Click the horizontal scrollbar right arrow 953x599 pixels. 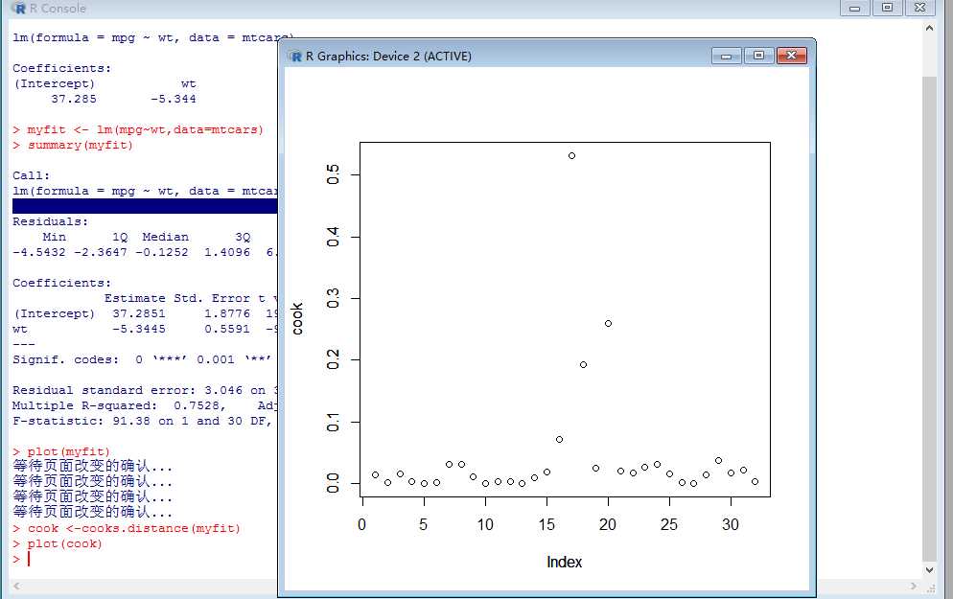pyautogui.click(x=914, y=587)
